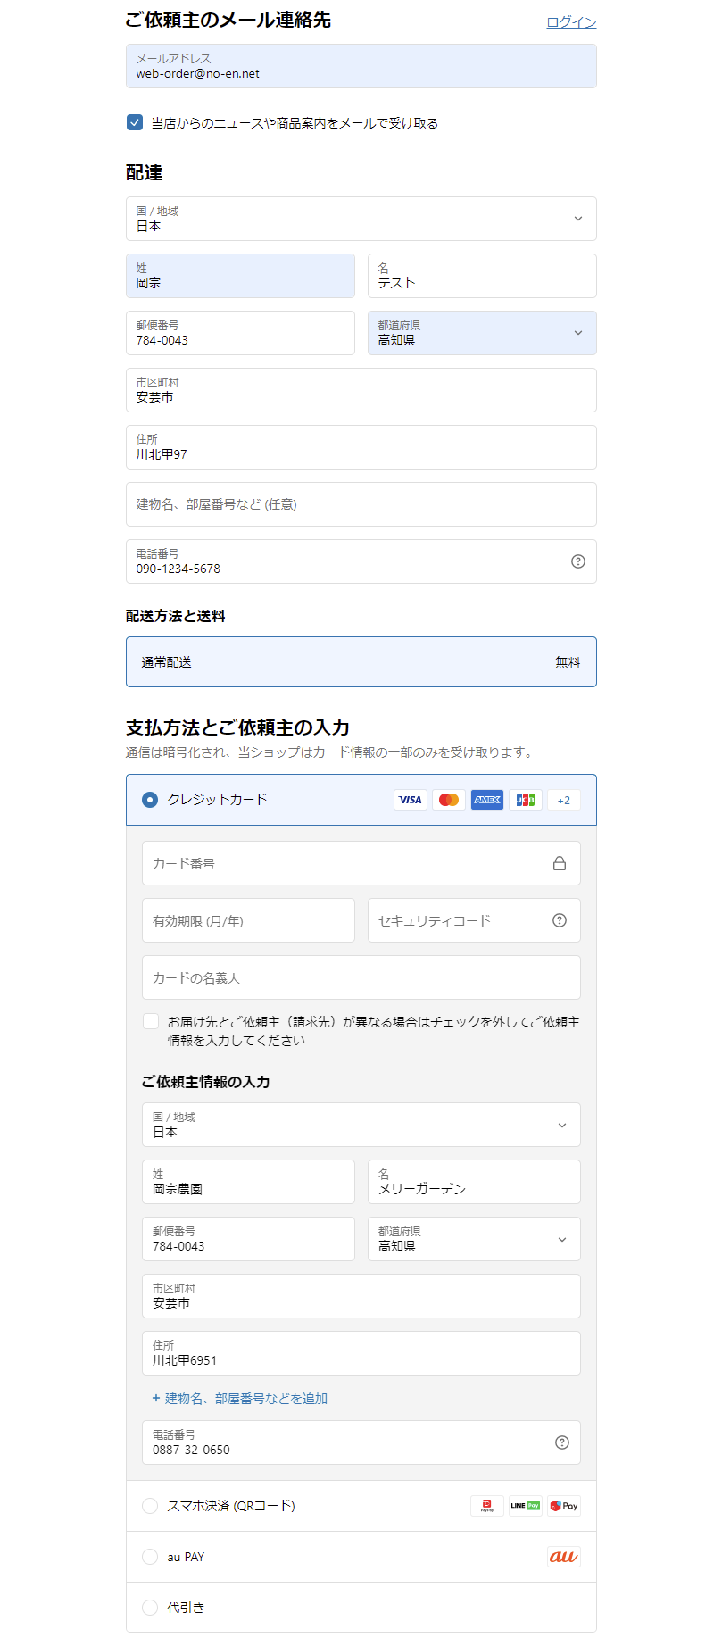Click the セキュリティコード input field
This screenshot has height=1646, width=722.
(x=474, y=920)
